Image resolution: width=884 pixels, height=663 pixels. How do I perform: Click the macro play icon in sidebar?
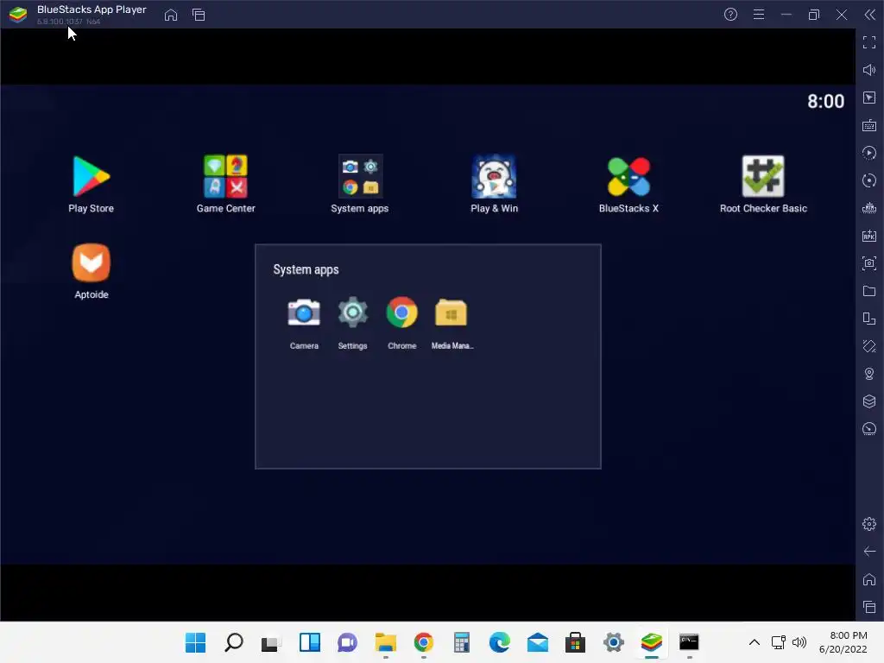869,153
